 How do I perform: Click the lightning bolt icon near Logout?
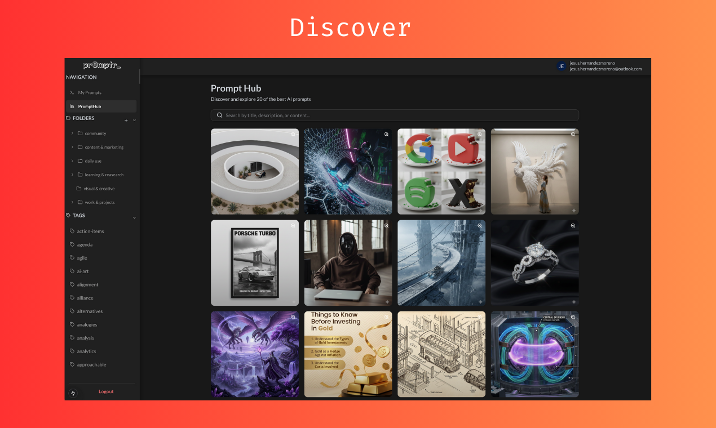tap(73, 393)
